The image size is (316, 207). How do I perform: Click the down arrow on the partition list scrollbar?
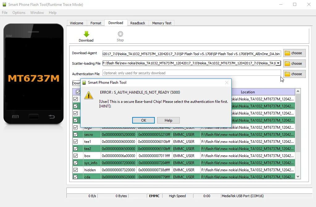[x=297, y=177]
